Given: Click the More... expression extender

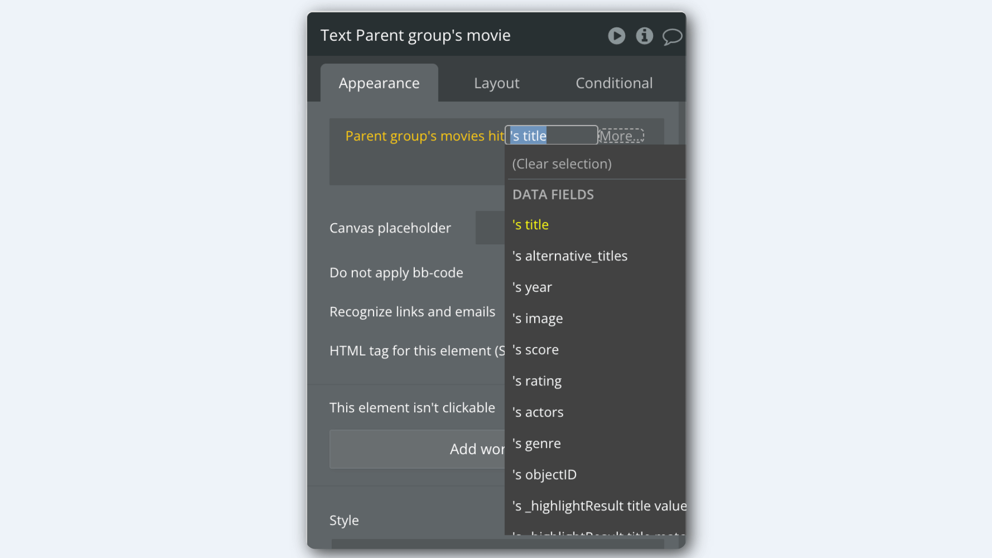Looking at the screenshot, I should (x=621, y=136).
